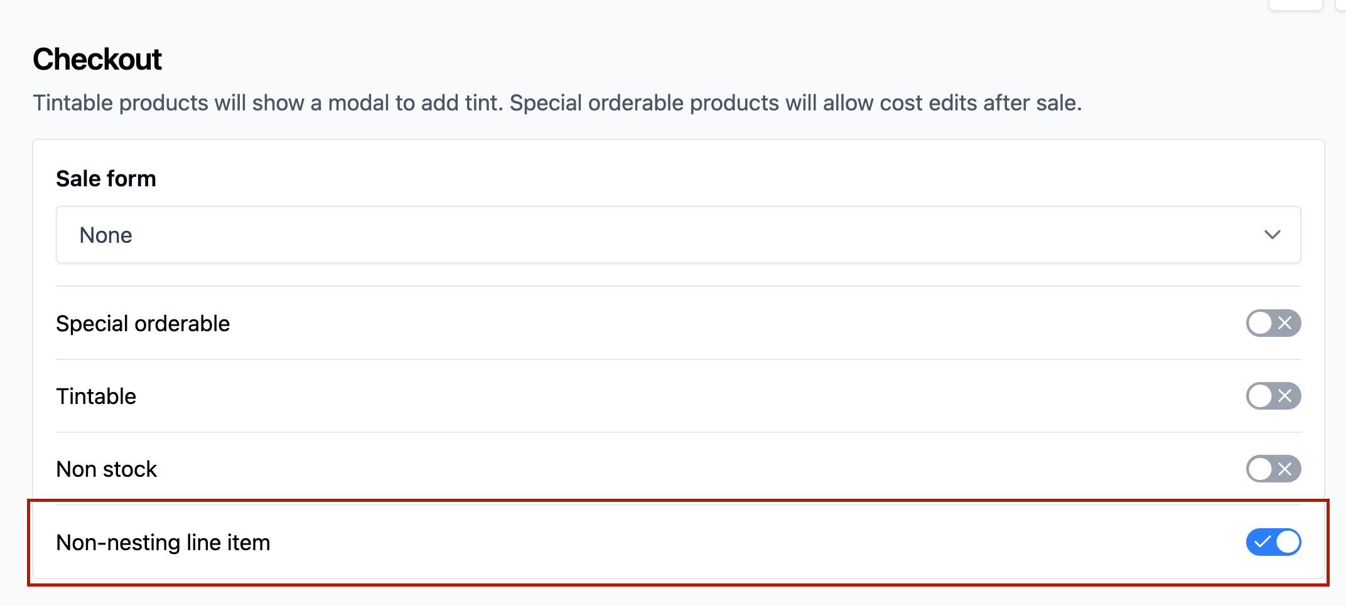This screenshot has height=606, width=1346.
Task: Click the X icon in Special orderable switch
Action: tap(1285, 323)
